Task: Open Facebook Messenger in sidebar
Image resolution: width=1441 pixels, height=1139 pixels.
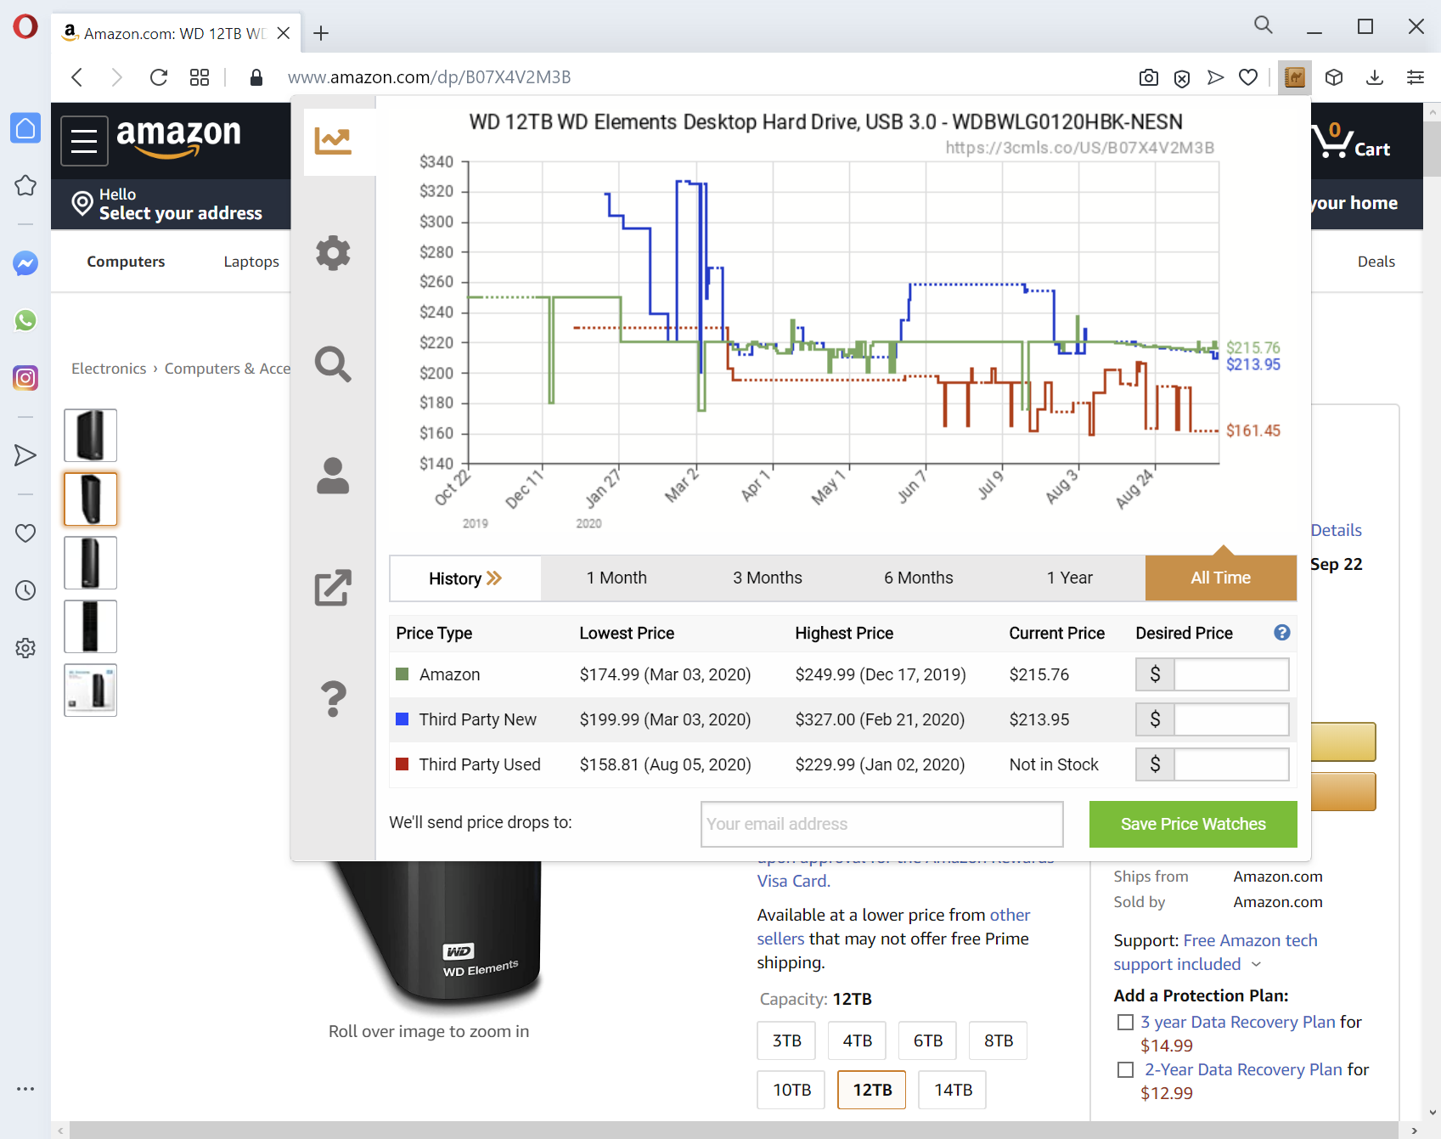Action: (x=25, y=263)
